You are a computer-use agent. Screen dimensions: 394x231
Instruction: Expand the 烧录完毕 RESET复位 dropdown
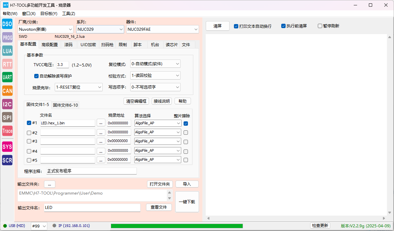point(79,87)
